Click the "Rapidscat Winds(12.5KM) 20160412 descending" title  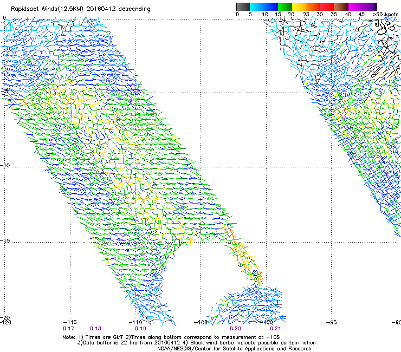[x=81, y=9]
